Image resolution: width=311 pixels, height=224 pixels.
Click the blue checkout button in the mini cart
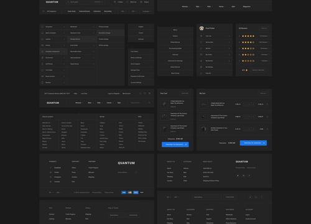[x=175, y=144]
